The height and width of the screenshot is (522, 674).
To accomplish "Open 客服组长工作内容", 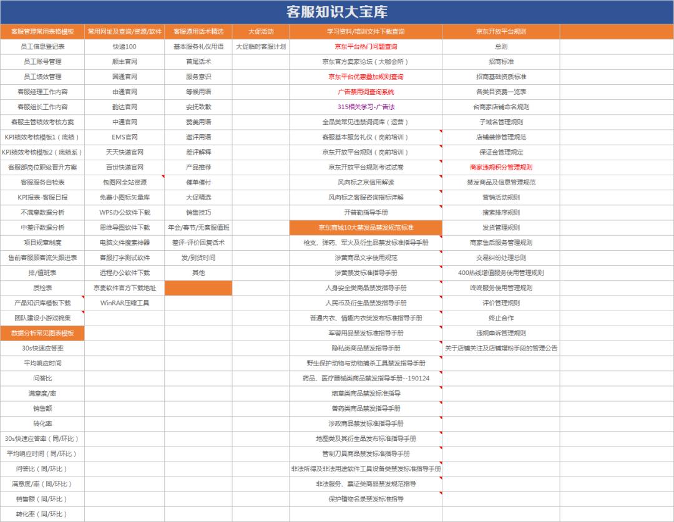I will [42, 107].
